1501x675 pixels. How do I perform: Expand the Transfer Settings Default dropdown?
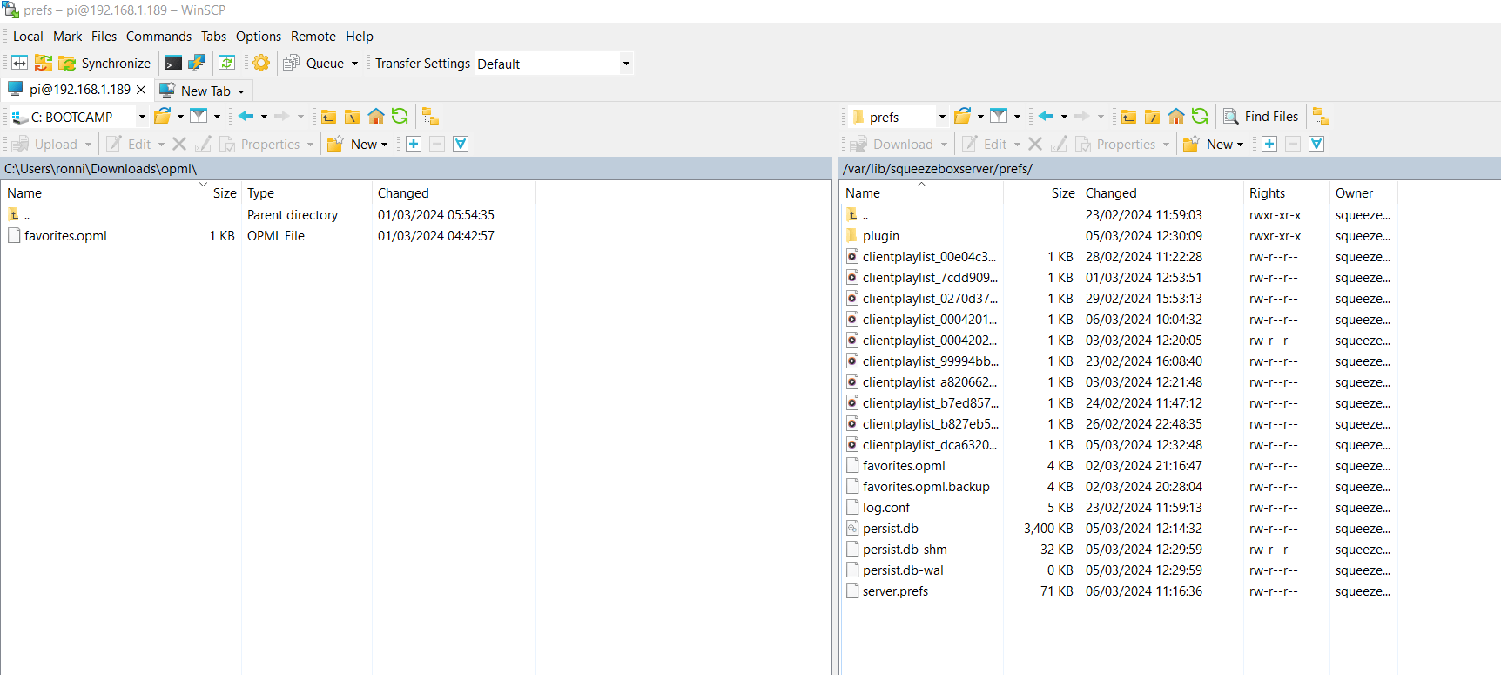pyautogui.click(x=625, y=64)
